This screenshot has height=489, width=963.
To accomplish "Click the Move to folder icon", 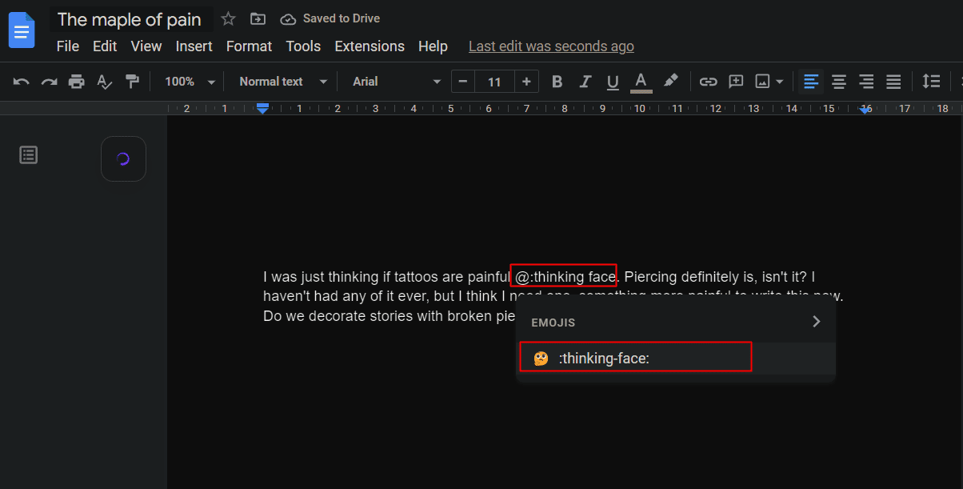I will click(258, 18).
